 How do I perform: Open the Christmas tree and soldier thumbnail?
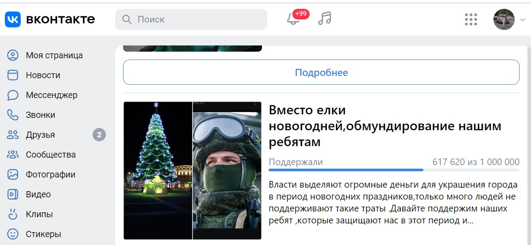coord(192,171)
